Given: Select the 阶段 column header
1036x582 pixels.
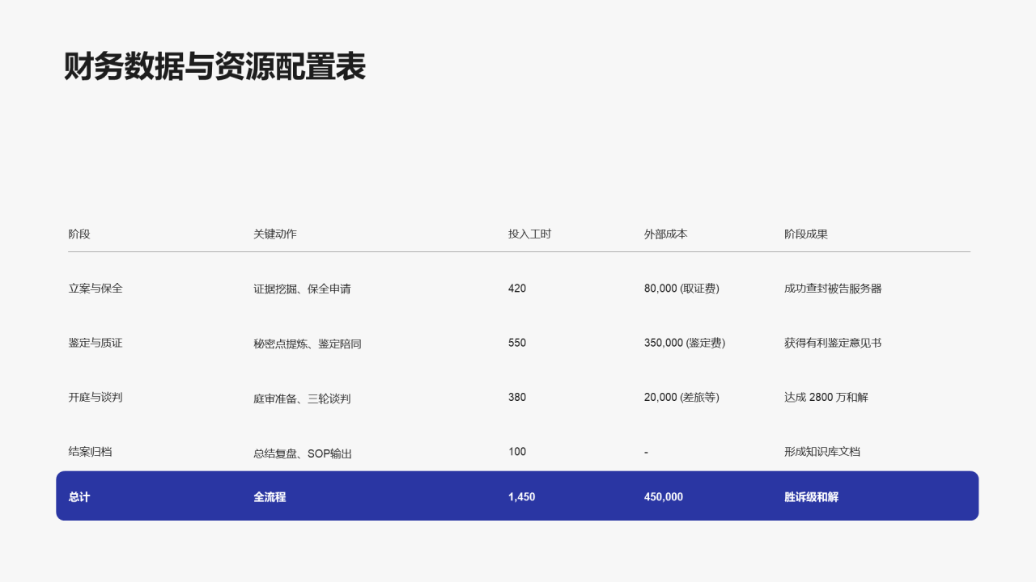Looking at the screenshot, I should (78, 234).
